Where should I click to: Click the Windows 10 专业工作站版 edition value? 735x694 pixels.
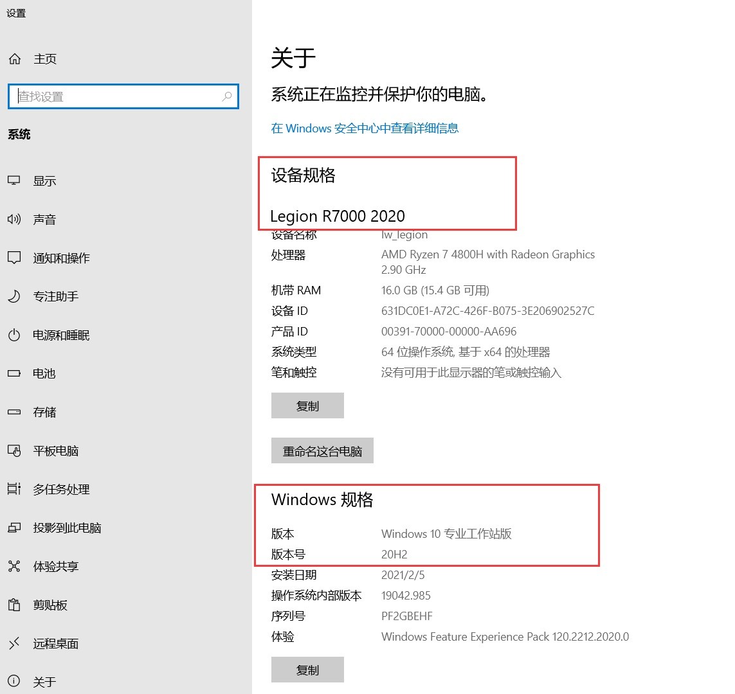(446, 534)
